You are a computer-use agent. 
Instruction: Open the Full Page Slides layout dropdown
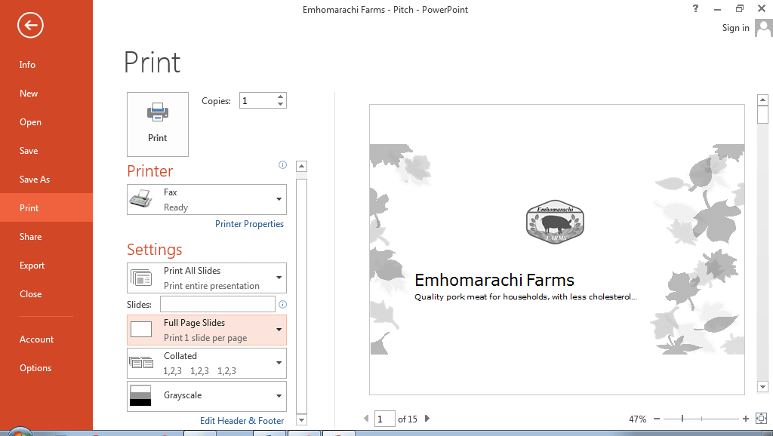pos(207,330)
